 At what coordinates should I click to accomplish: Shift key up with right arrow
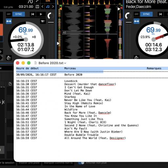[x=53, y=7]
